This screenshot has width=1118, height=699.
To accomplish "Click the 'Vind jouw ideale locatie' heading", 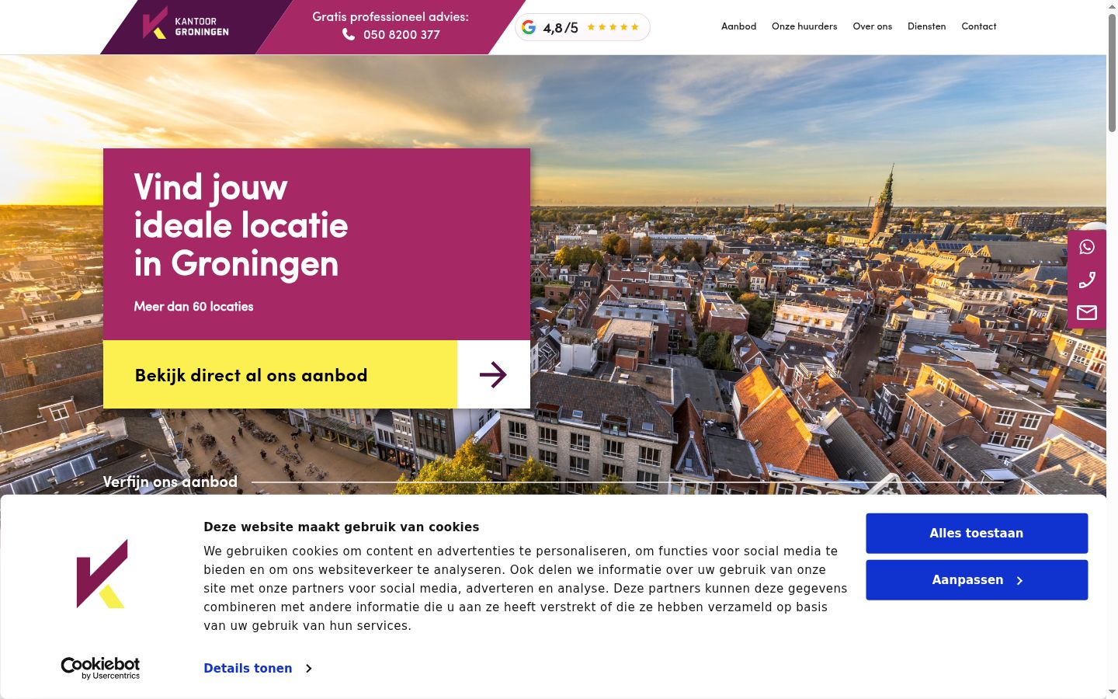I will point(241,225).
